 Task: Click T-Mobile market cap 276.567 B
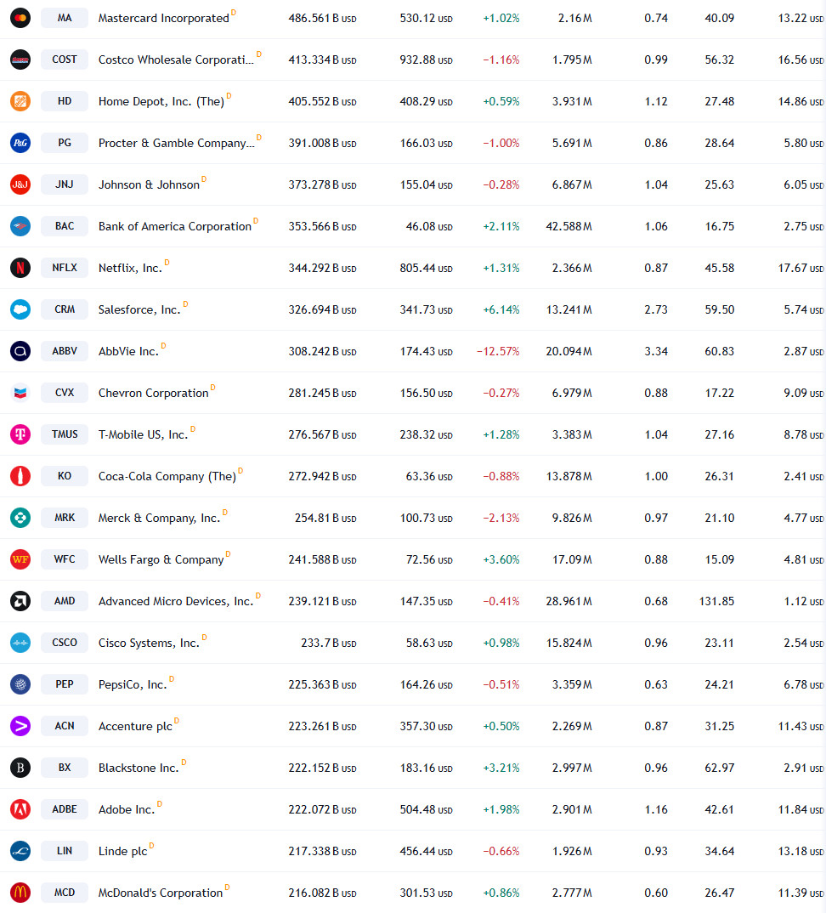pos(322,435)
